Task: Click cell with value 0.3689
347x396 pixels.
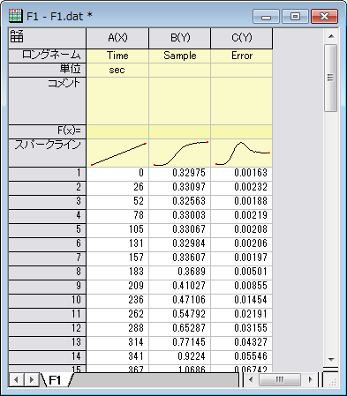Action: 180,273
